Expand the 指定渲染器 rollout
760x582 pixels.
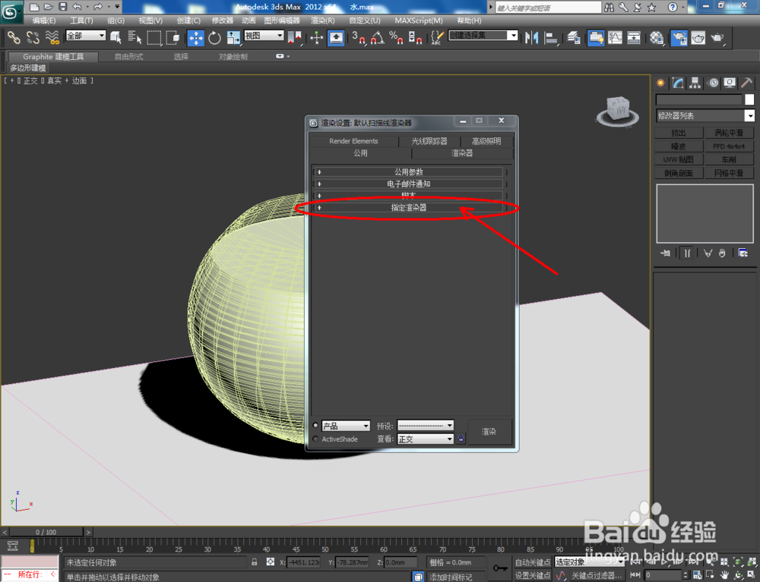click(409, 208)
